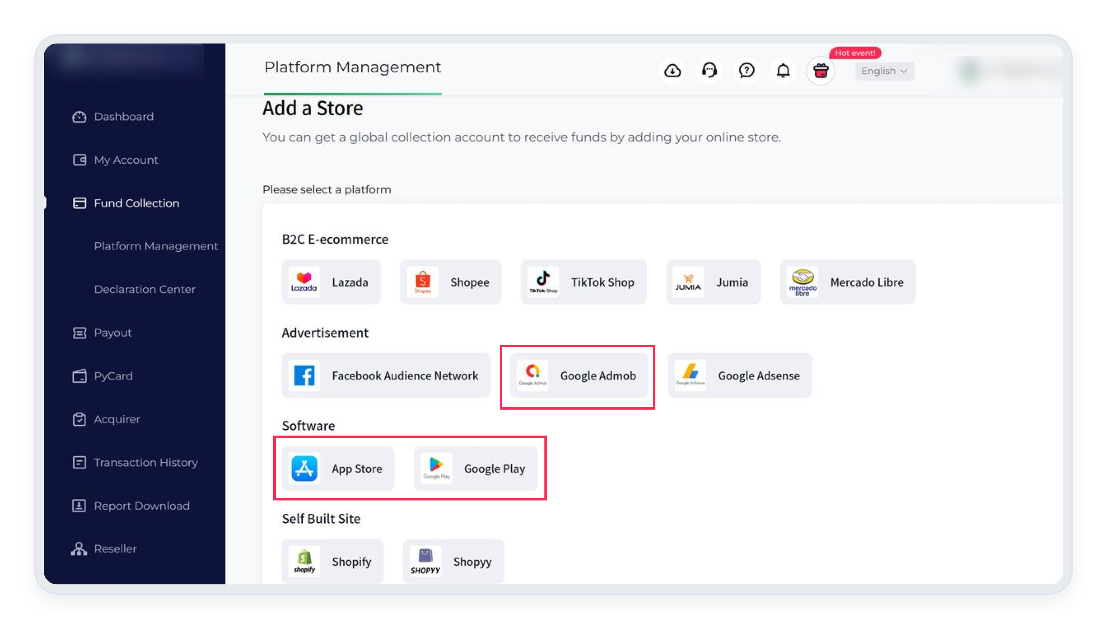Click the Hot event gift icon
The height and width of the screenshot is (629, 1107).
click(820, 70)
